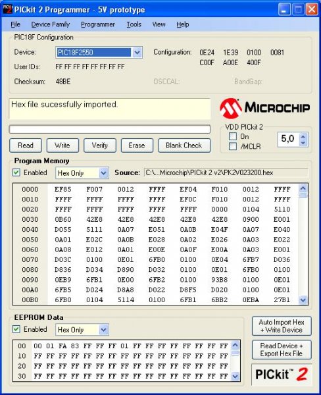The height and width of the screenshot is (395, 321).
Task: Click EEPROM Data scrollbar up arrow
Action: click(x=235, y=345)
